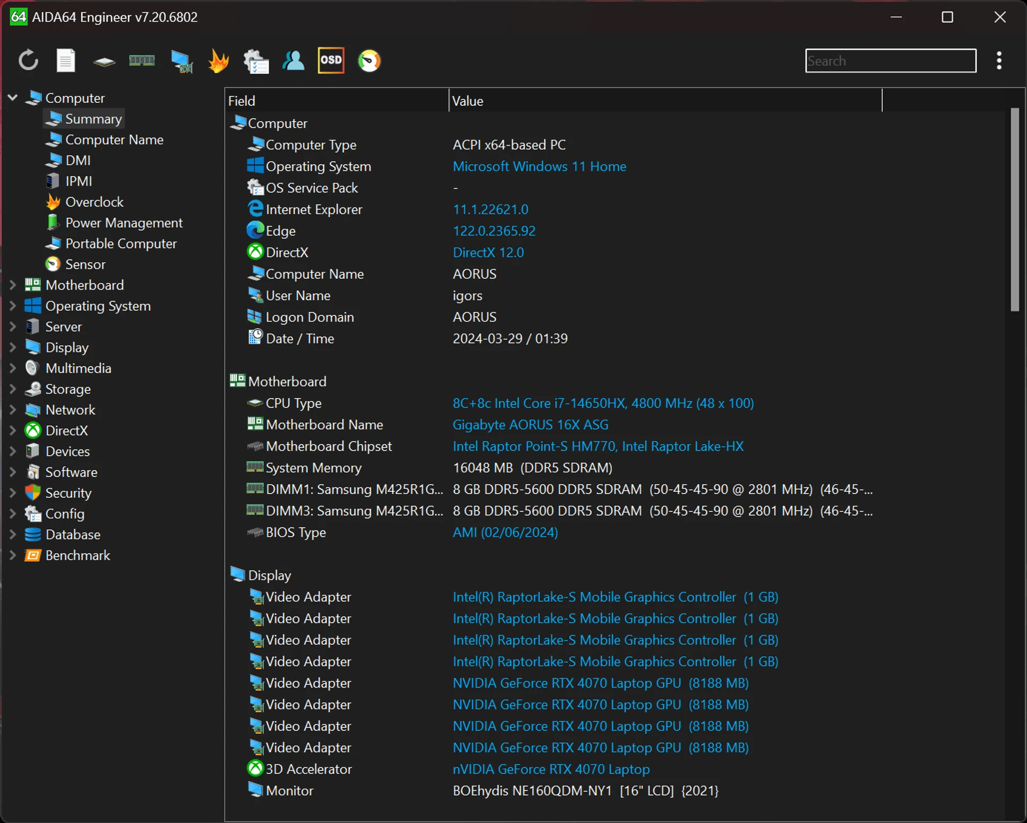This screenshot has height=823, width=1027.
Task: Select the Devices sidebar category
Action: (x=58, y=451)
